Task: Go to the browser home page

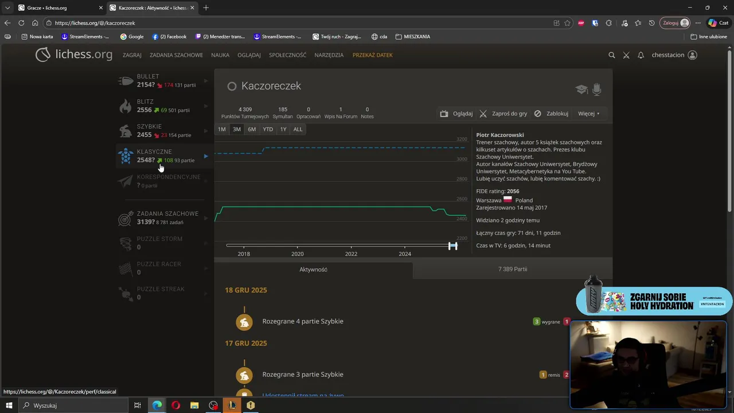Action: (x=35, y=23)
